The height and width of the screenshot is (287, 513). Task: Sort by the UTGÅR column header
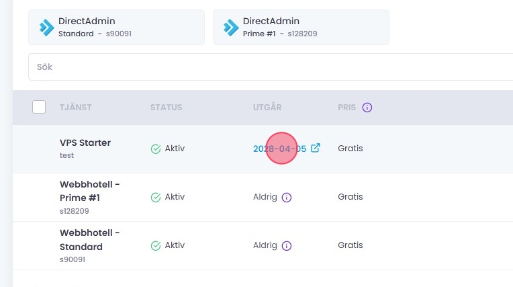268,108
